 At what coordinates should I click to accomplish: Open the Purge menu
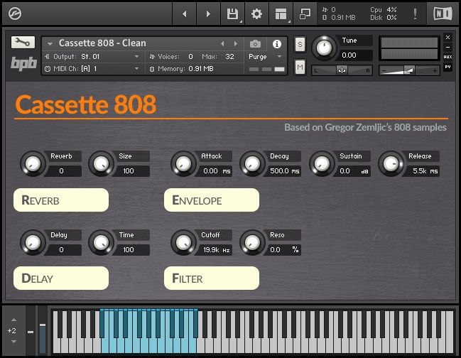266,56
